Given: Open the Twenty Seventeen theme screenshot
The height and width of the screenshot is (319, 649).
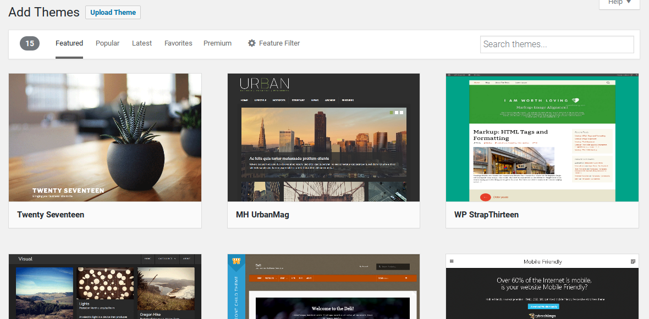Looking at the screenshot, I should pos(105,138).
